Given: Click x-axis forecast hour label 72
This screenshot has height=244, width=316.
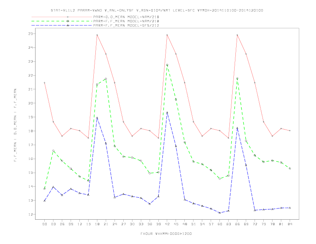Looking at the screenshot, I should pos(255,224).
